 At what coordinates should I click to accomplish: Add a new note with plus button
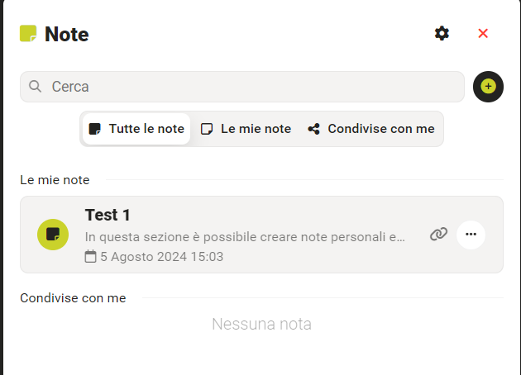click(488, 86)
